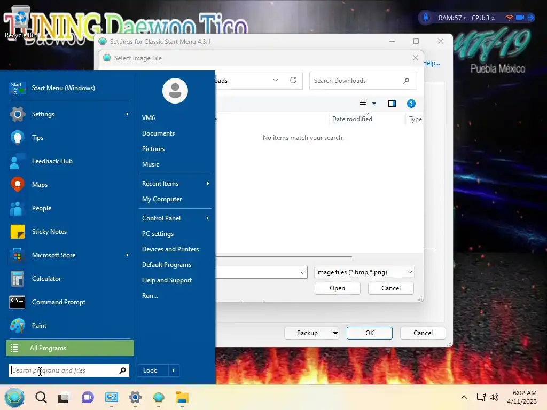Click the Open button in file dialog

(337, 288)
